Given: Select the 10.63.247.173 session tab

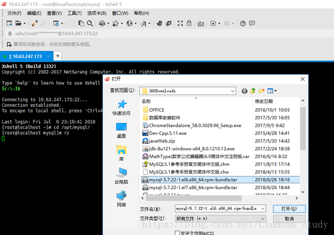Looking at the screenshot, I should [x=27, y=56].
